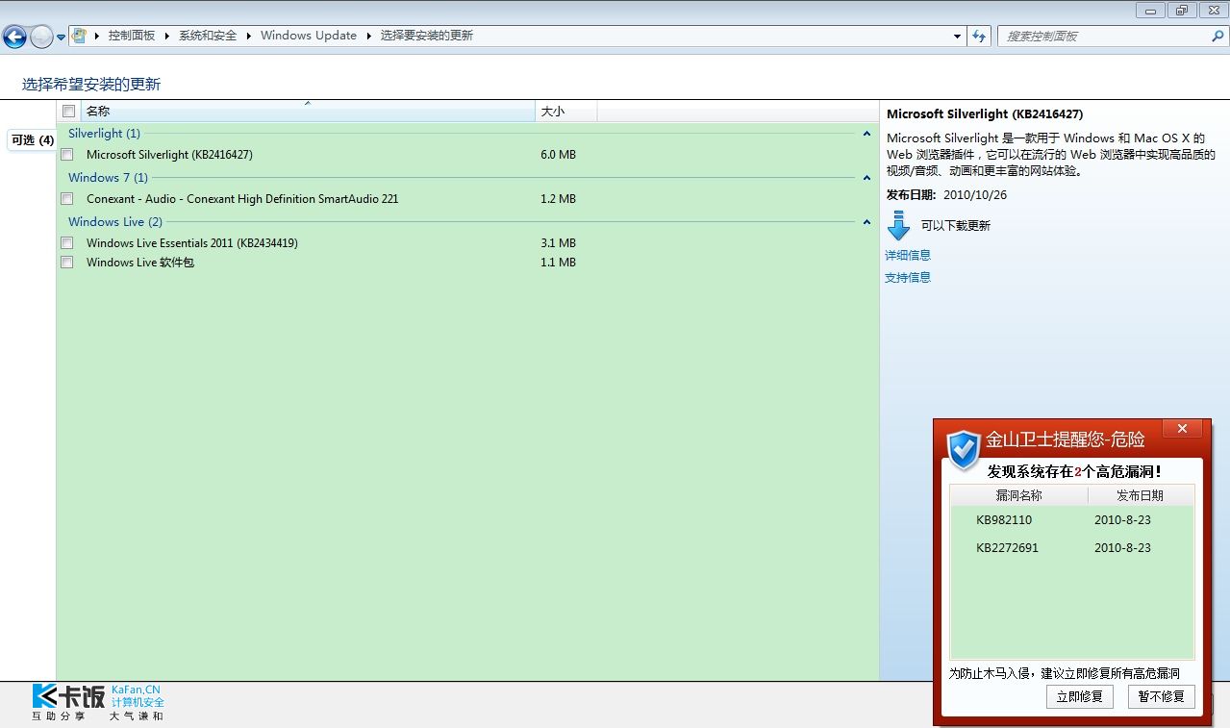Select the 可选 (4) tab
The height and width of the screenshot is (728, 1230).
[33, 140]
